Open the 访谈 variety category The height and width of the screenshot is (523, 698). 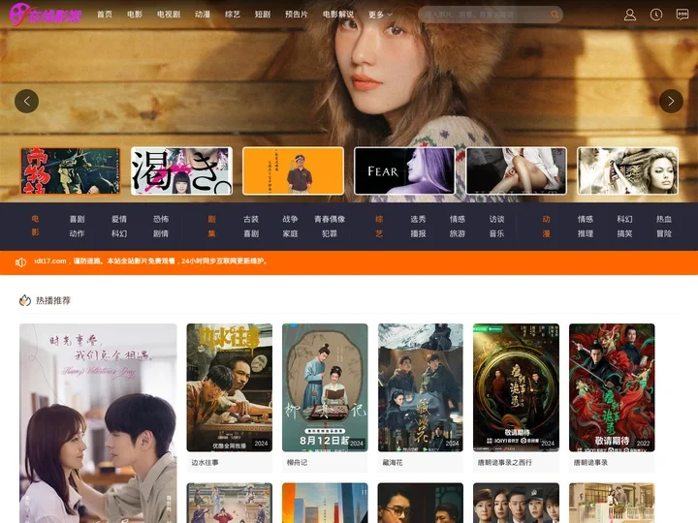tap(496, 219)
